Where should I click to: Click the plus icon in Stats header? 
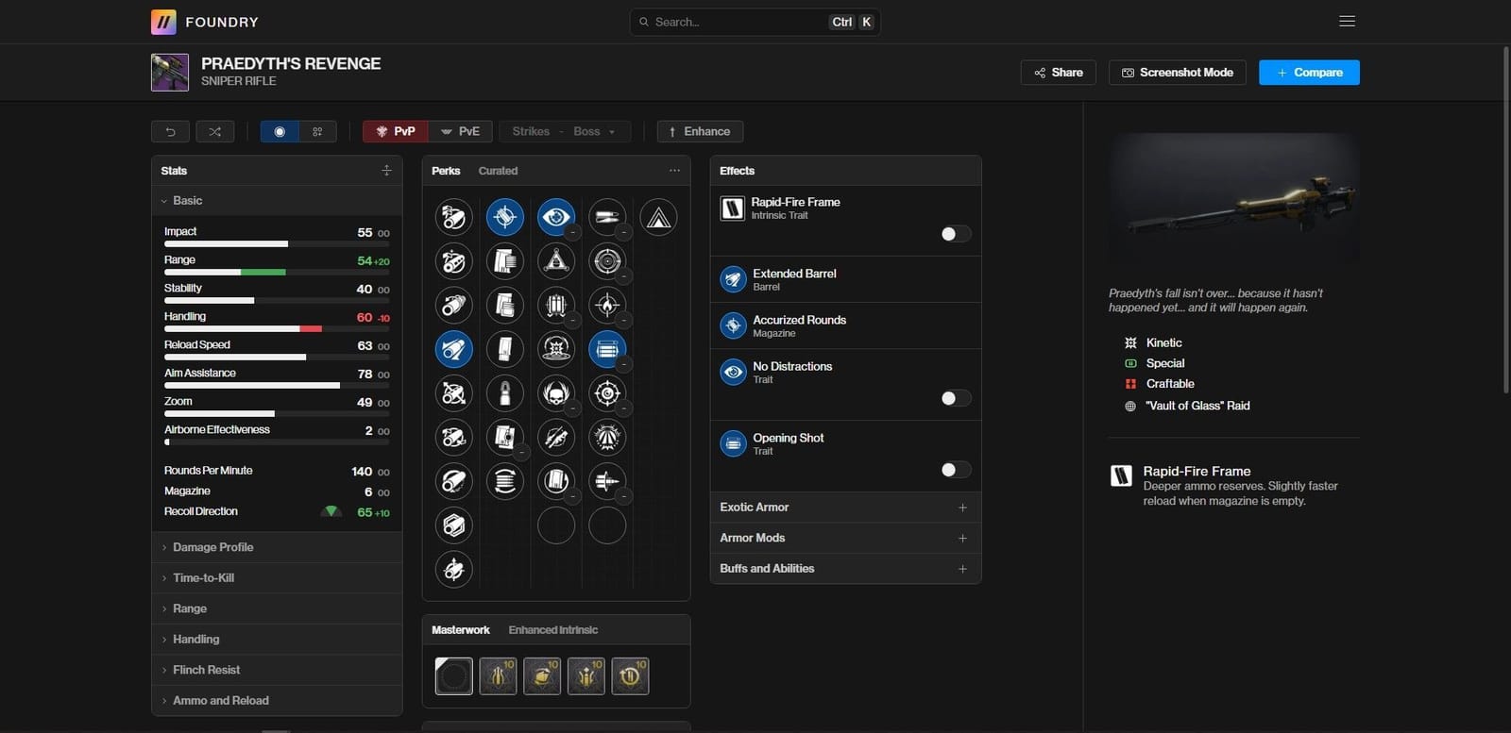point(386,171)
